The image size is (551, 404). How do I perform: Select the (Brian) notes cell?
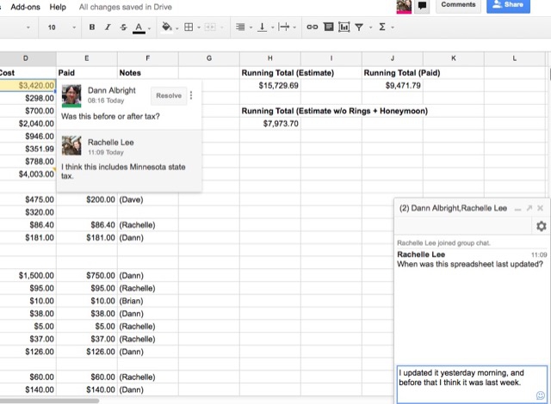coord(148,301)
